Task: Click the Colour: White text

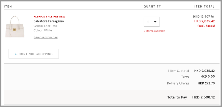Action: tap(43, 30)
